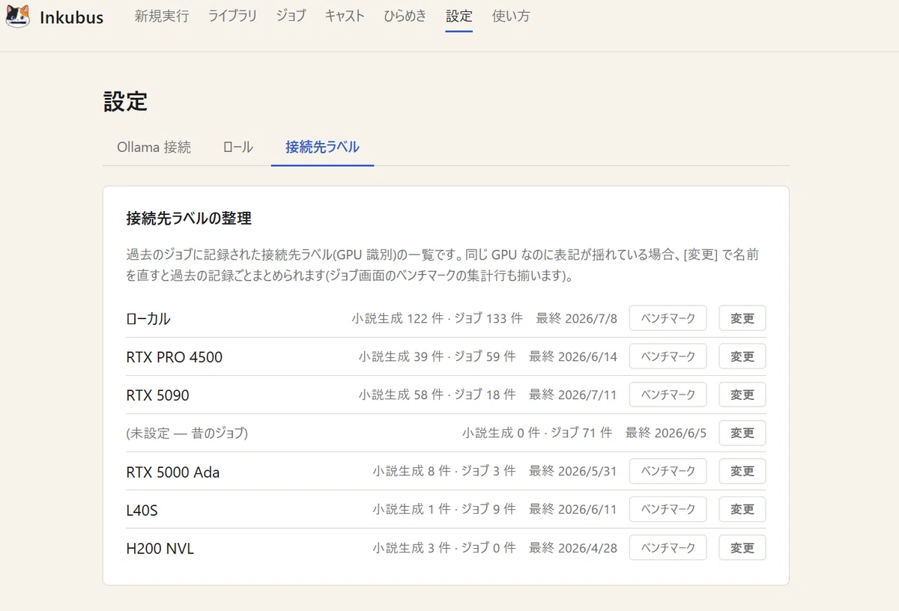The image size is (899, 611).
Task: Click 小説生成 3 件 · ジョブ 0 件 stats
Action: [444, 547]
